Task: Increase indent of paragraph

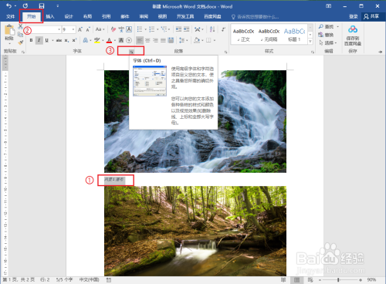Action: pyautogui.click(x=186, y=29)
